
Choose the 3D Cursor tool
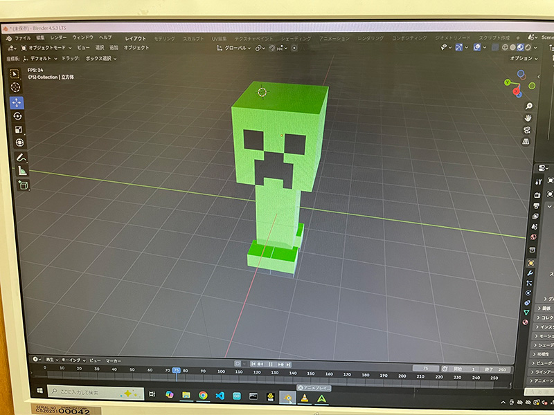tap(17, 87)
